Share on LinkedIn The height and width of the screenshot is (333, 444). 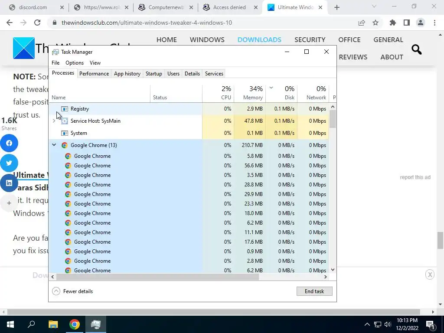9,183
